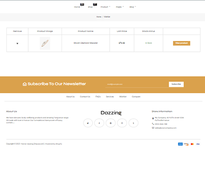Go to Contact Us footer link
This screenshot has width=205, height=188.
click(85, 97)
